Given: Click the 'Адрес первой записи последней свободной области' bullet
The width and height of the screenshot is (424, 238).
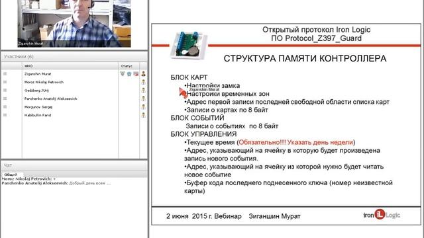Looking at the screenshot, I should [x=287, y=102].
